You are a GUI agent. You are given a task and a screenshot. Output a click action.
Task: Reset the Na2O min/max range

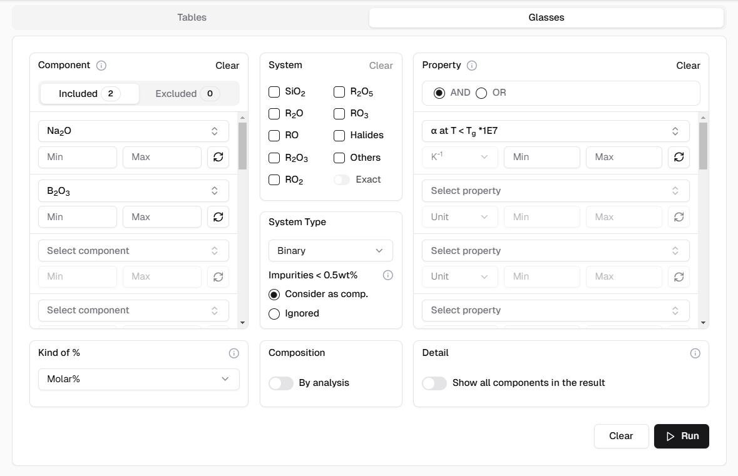218,157
